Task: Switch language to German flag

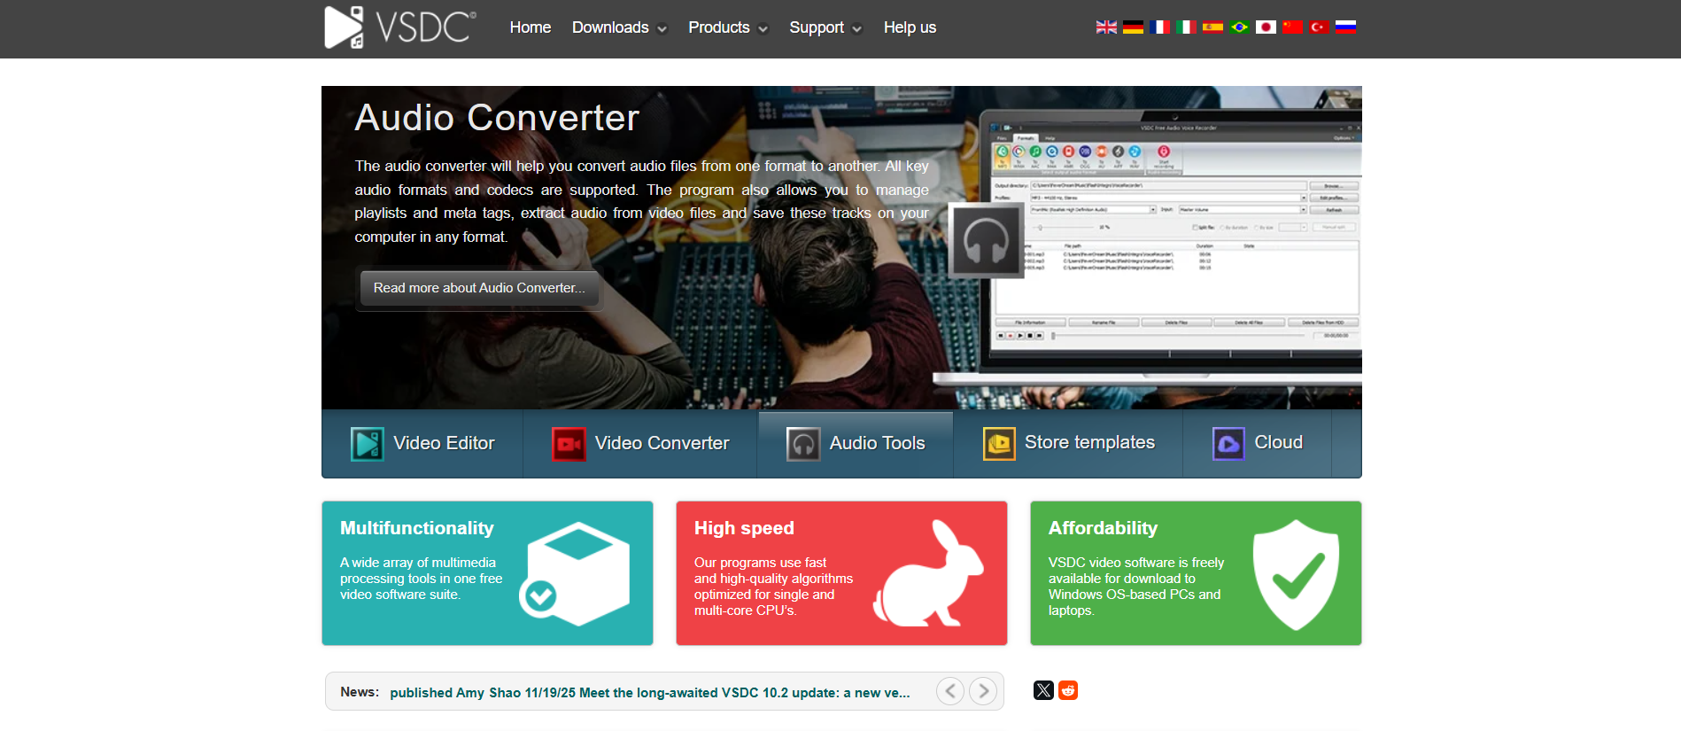Action: [1133, 27]
